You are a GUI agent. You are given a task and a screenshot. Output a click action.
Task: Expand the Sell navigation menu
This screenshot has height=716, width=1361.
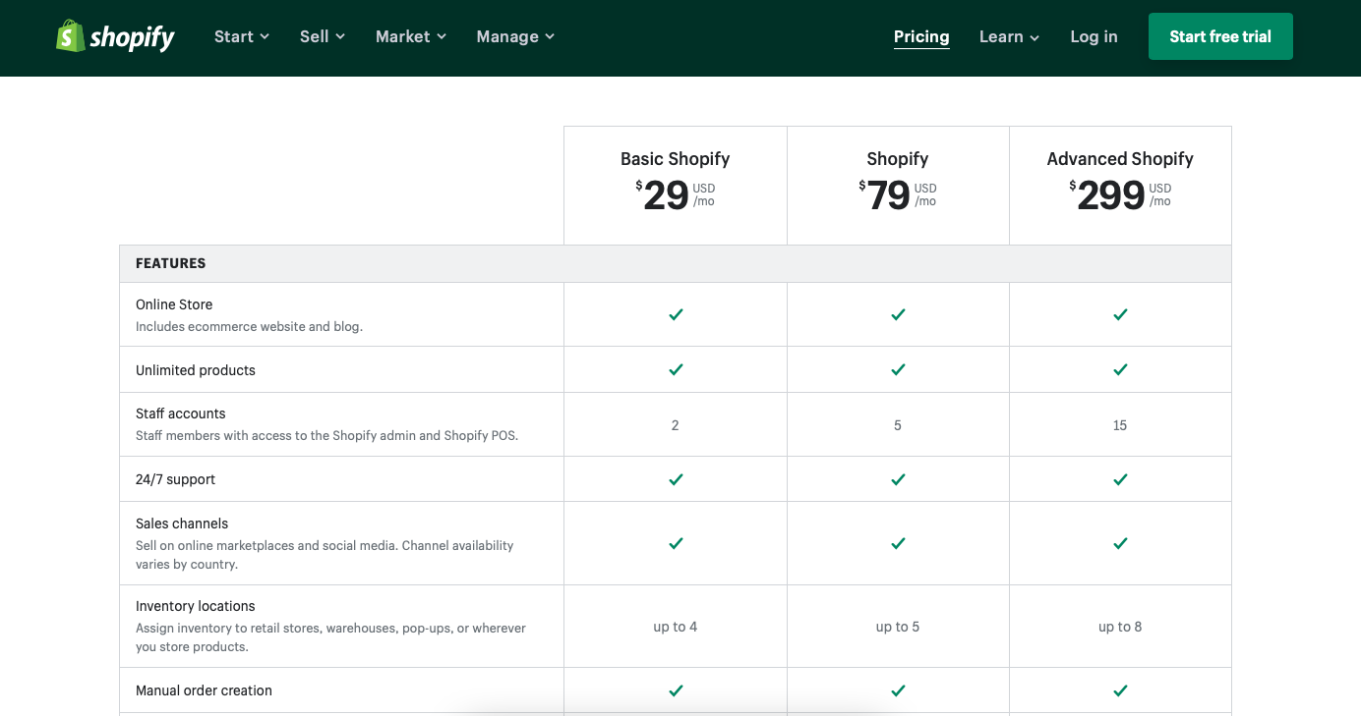323,36
